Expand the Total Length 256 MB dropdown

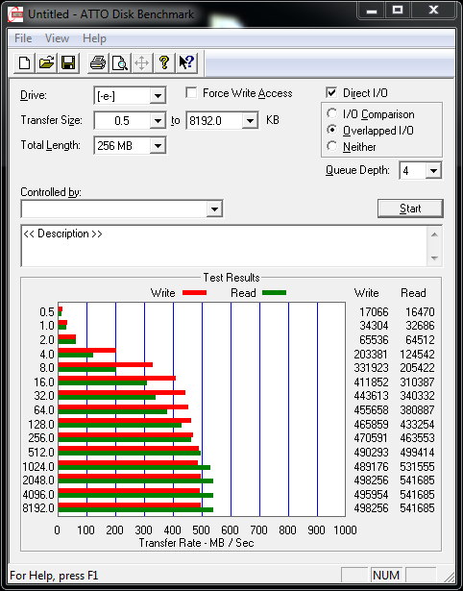pos(158,145)
